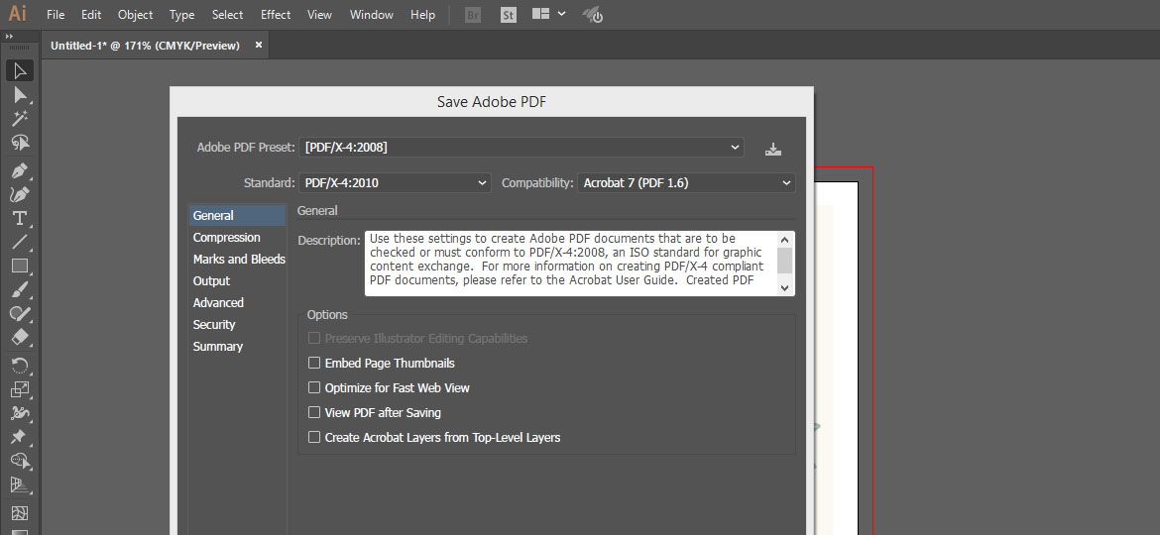Switch to the General section
This screenshot has height=535, width=1160.
pyautogui.click(x=237, y=216)
